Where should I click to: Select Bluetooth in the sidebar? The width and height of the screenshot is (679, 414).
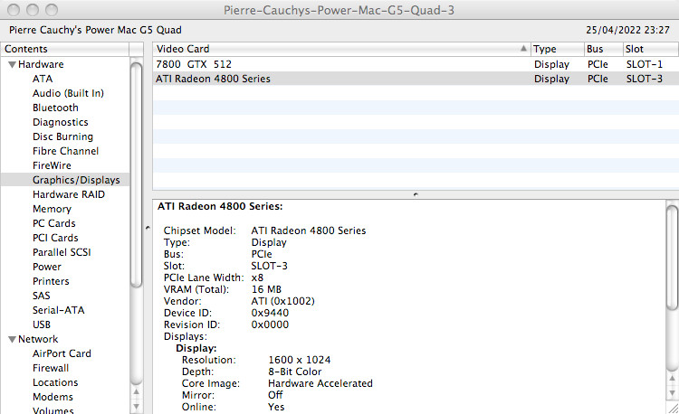pyautogui.click(x=55, y=108)
